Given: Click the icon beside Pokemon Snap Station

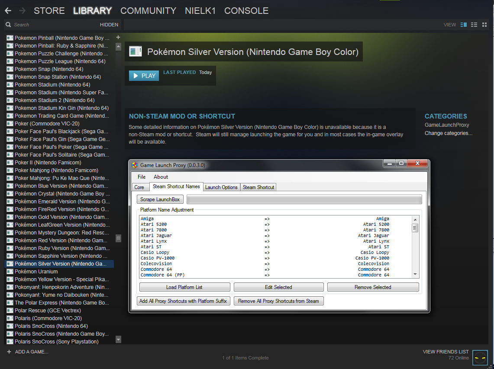Looking at the screenshot, I should 10,77.
